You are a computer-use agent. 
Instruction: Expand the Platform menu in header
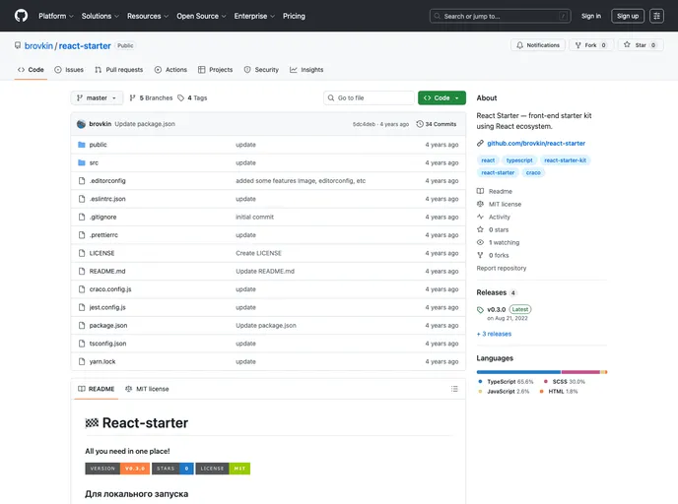[56, 16]
